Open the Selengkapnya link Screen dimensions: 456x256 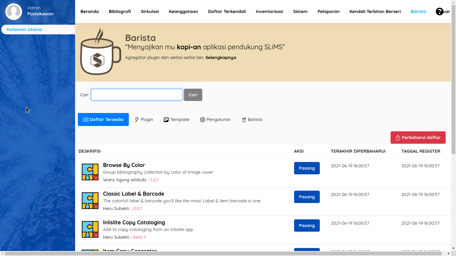point(221,57)
